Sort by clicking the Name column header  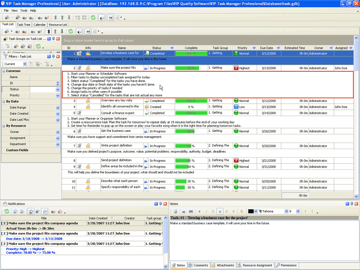[122, 48]
